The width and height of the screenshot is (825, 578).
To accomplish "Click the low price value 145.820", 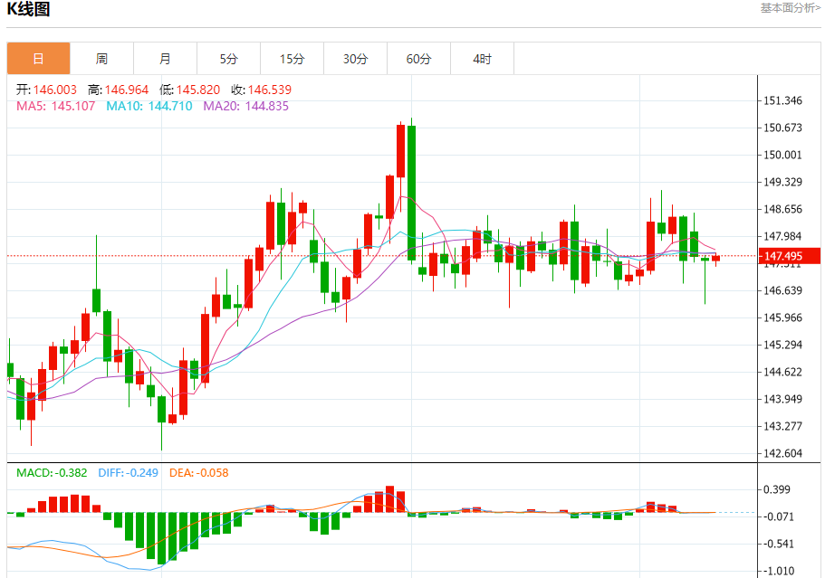I will click(197, 90).
